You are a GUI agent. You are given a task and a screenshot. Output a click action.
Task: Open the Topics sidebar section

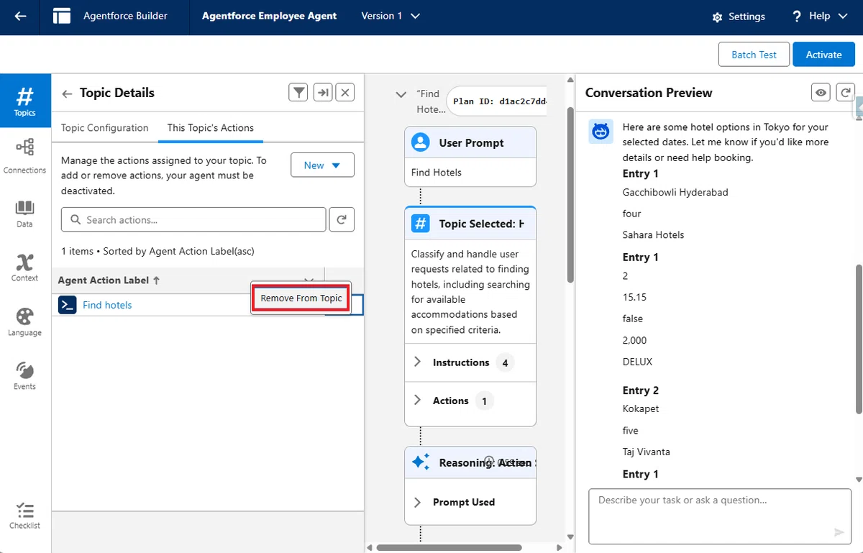tap(25, 101)
